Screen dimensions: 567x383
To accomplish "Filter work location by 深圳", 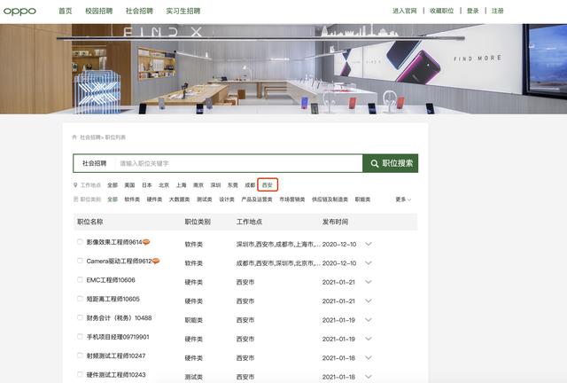I will tap(215, 185).
